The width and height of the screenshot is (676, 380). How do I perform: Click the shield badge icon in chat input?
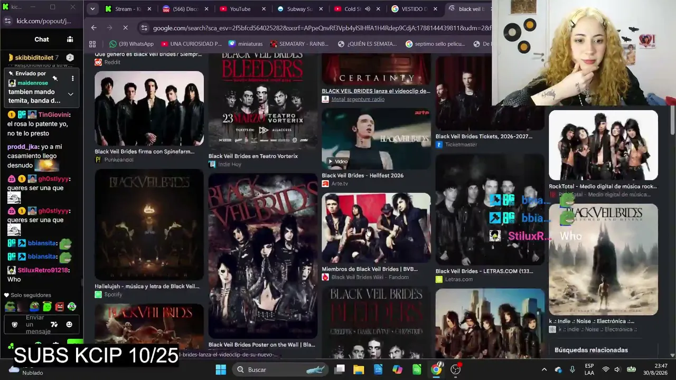pyautogui.click(x=15, y=325)
